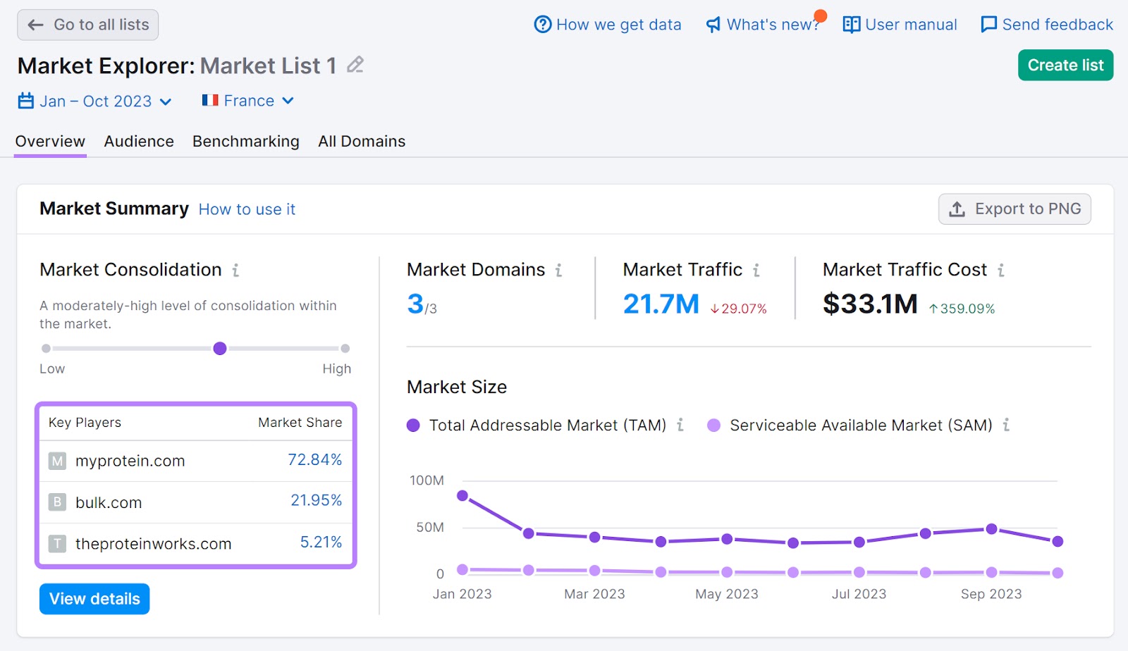Image resolution: width=1128 pixels, height=651 pixels.
Task: Click the Market Domains info icon
Action: click(558, 269)
